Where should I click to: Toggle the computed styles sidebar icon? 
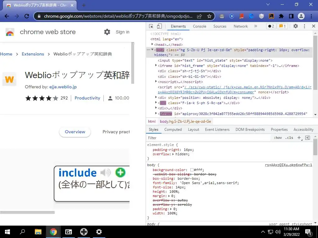(307, 138)
